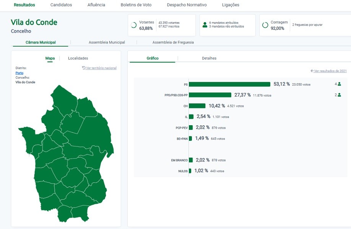Screen dimensions: 351x229
Task: View 2021 results link
Action: point(330,71)
